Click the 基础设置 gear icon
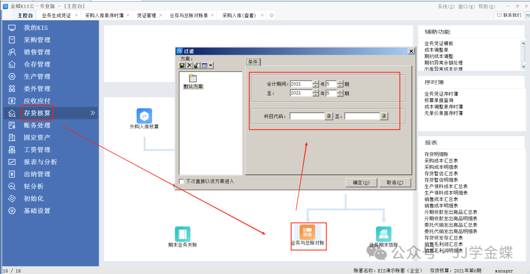The height and width of the screenshot is (274, 530). pos(12,211)
